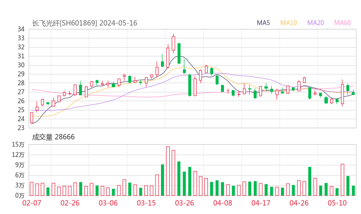Click the 04-26 date label
Screen dimensions: 361x214
pyautogui.click(x=299, y=203)
